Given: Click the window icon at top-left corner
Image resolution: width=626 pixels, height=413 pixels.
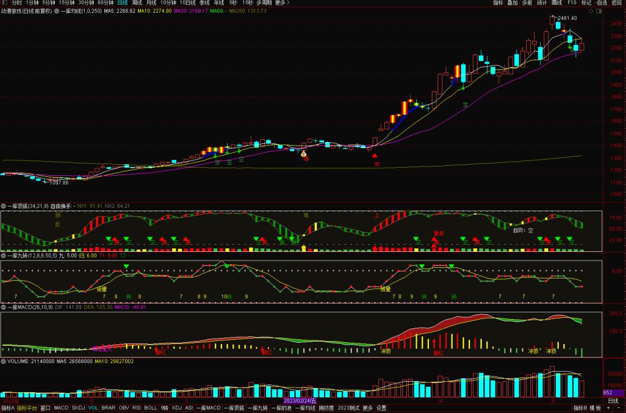Looking at the screenshot, I should click(5, 2).
